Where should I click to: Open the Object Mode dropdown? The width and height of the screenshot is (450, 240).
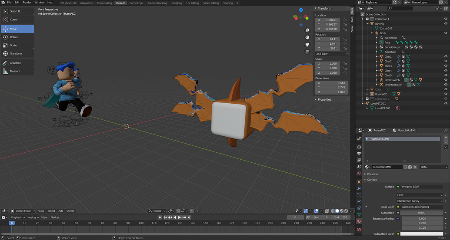(x=23, y=211)
